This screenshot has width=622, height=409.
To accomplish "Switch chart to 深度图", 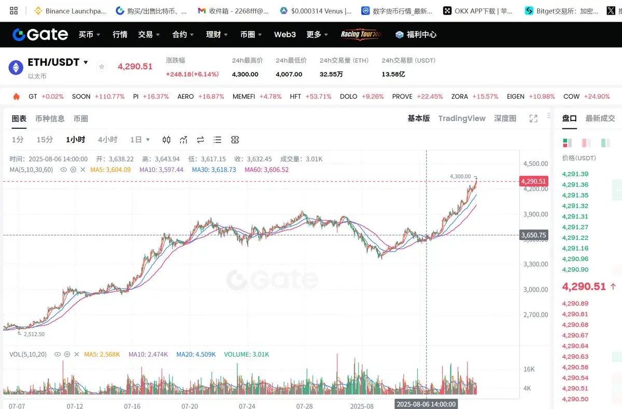I will [x=505, y=119].
